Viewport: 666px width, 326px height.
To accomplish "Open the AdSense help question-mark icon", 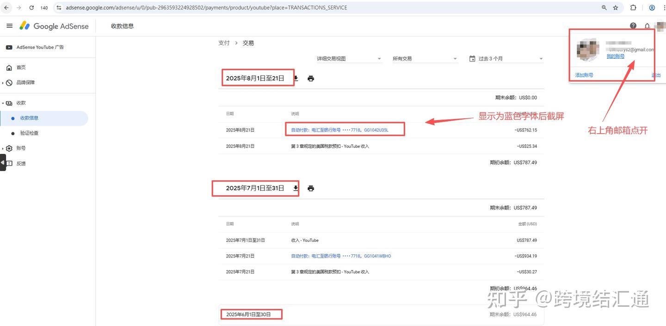I will (633, 26).
